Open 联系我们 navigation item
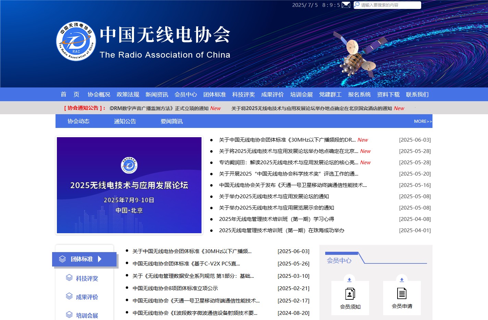Image resolution: width=488 pixels, height=320 pixels. pyautogui.click(x=417, y=94)
